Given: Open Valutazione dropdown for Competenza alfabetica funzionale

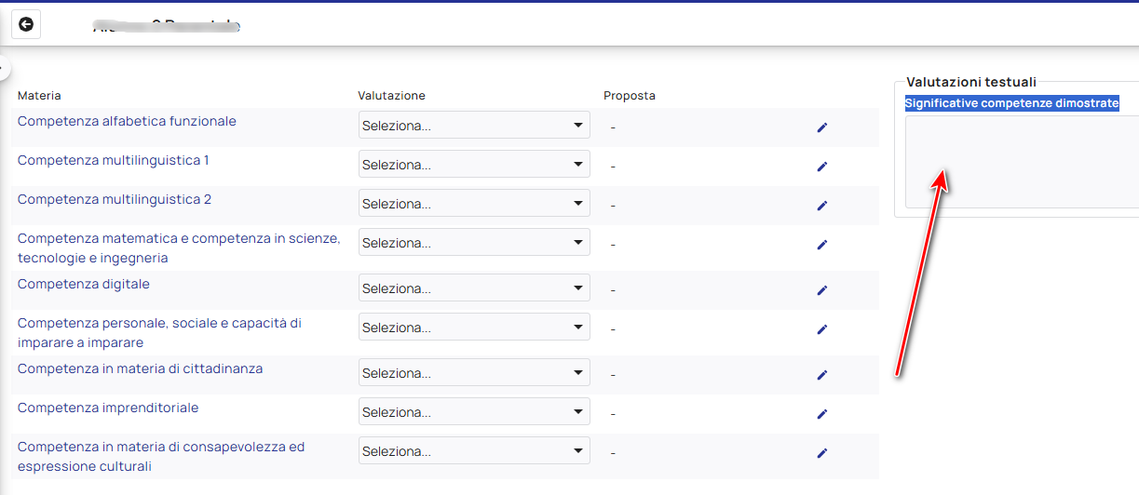Looking at the screenshot, I should click(x=473, y=126).
